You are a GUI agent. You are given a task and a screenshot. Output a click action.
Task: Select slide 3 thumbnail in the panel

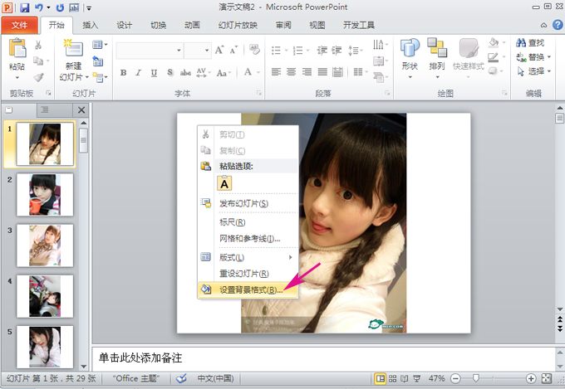[46, 245]
